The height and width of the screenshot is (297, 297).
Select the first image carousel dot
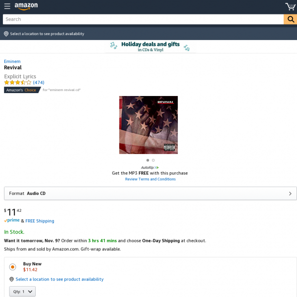[x=148, y=160]
